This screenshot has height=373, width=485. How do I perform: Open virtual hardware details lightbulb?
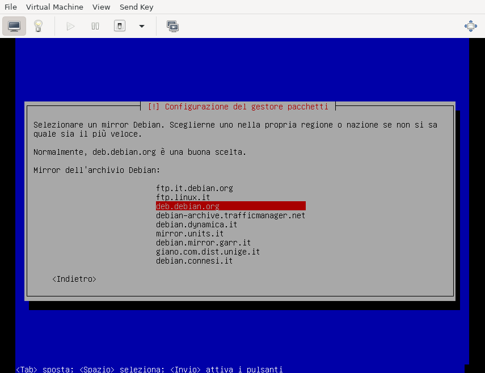tap(38, 26)
